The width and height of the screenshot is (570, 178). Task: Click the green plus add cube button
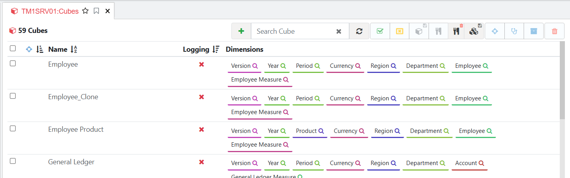(x=241, y=31)
